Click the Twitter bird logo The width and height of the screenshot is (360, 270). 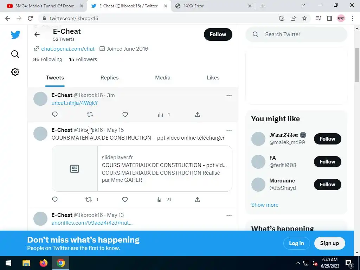pyautogui.click(x=15, y=35)
